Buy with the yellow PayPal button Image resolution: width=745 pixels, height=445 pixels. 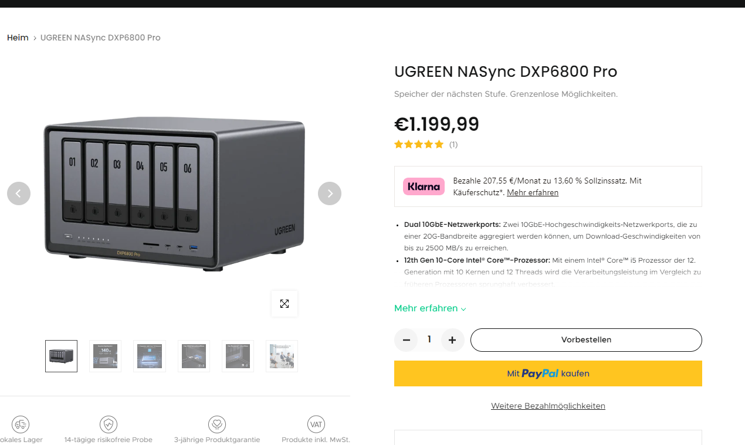coord(548,373)
